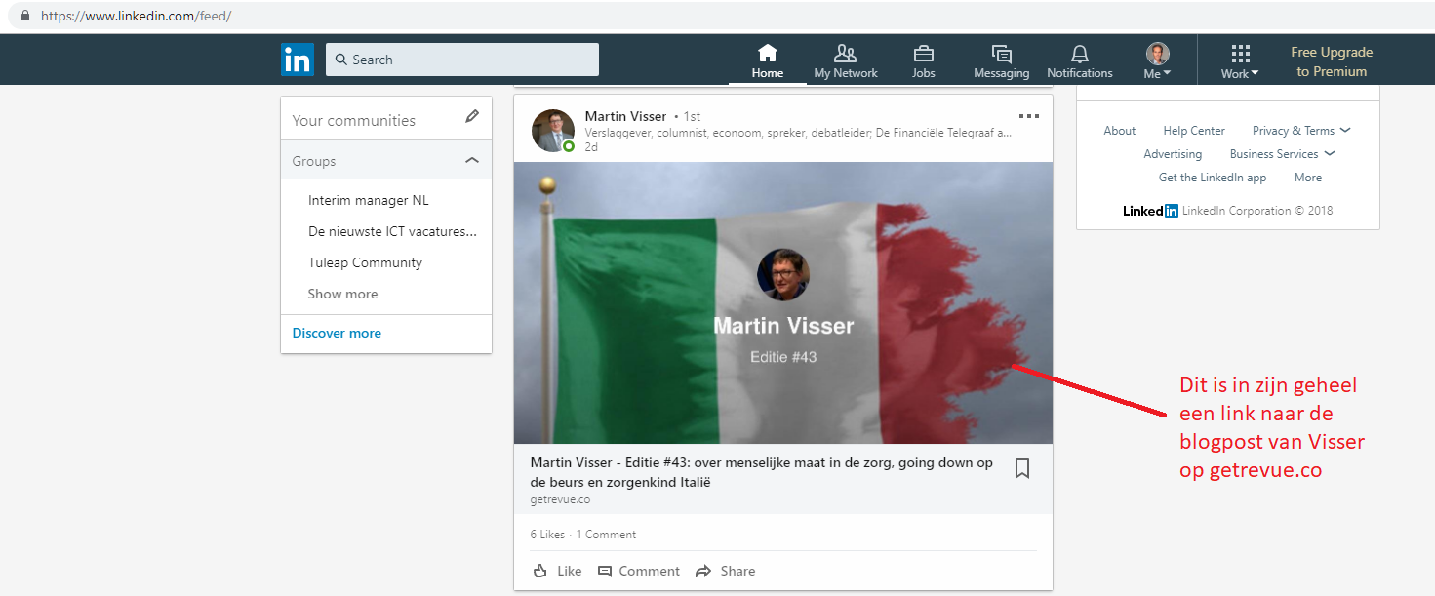Click the LinkedIn logo icon
This screenshot has height=596, width=1435.
(297, 60)
